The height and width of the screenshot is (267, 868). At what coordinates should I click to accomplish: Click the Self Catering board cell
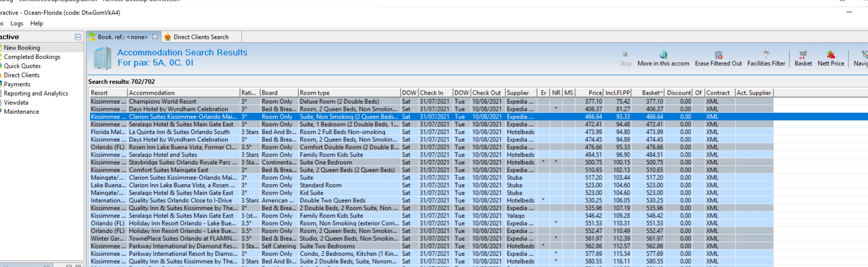279,246
